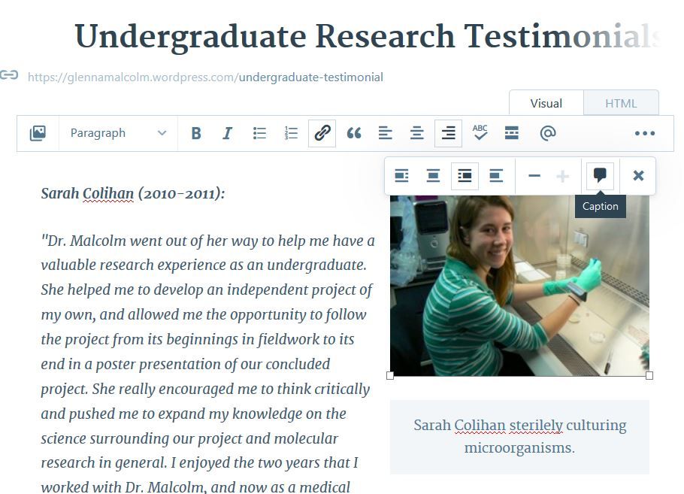The height and width of the screenshot is (494, 684).
Task: Remove image with the X icon
Action: [x=638, y=175]
